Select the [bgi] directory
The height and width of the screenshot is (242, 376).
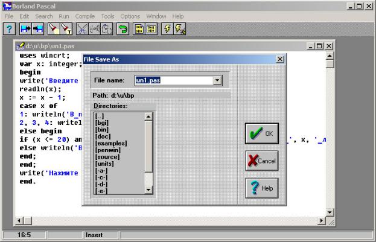(x=101, y=123)
